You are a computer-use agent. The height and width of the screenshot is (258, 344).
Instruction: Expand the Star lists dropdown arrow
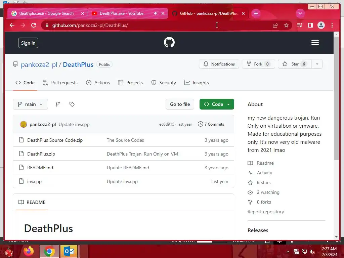pos(317,64)
